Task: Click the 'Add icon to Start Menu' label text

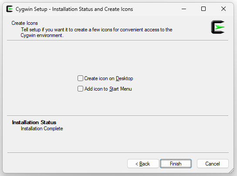Action: click(x=108, y=89)
